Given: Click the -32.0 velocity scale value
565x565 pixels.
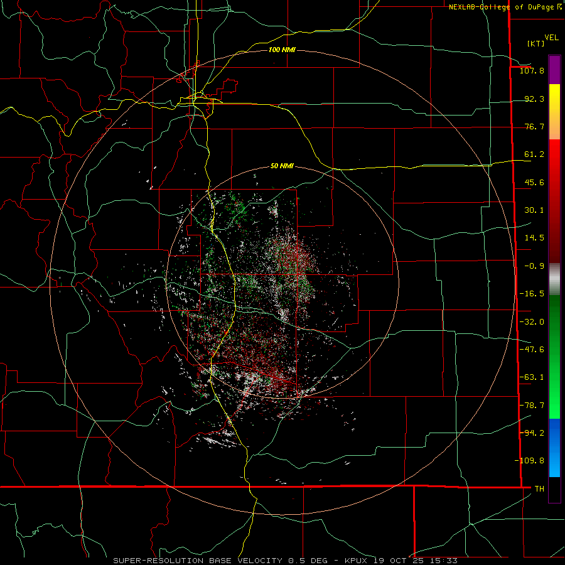Looking at the screenshot, I should tap(532, 322).
